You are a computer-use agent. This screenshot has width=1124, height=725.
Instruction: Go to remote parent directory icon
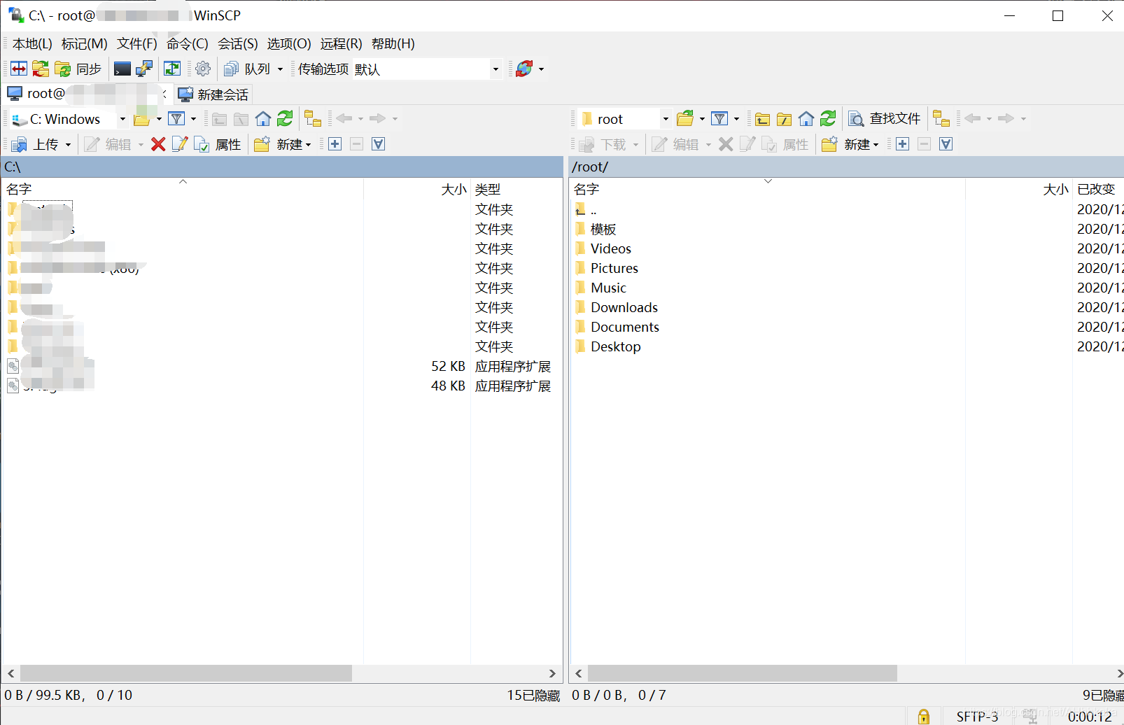[x=763, y=119]
